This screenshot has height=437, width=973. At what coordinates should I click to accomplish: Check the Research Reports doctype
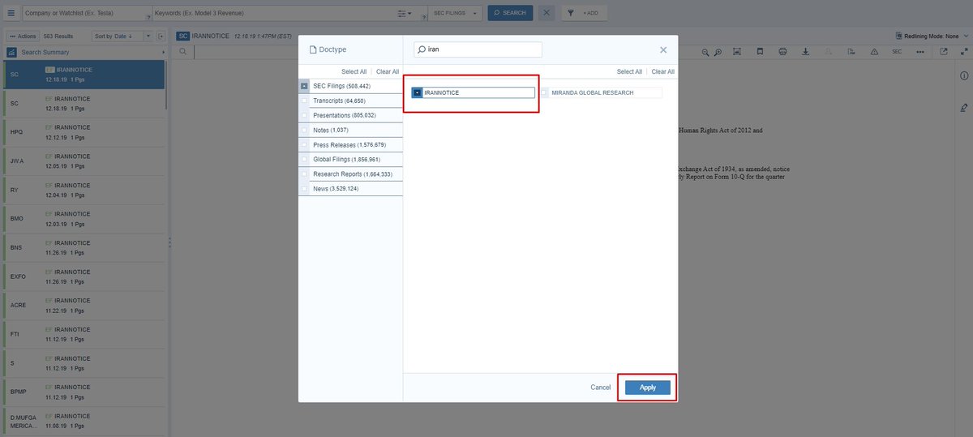(304, 174)
